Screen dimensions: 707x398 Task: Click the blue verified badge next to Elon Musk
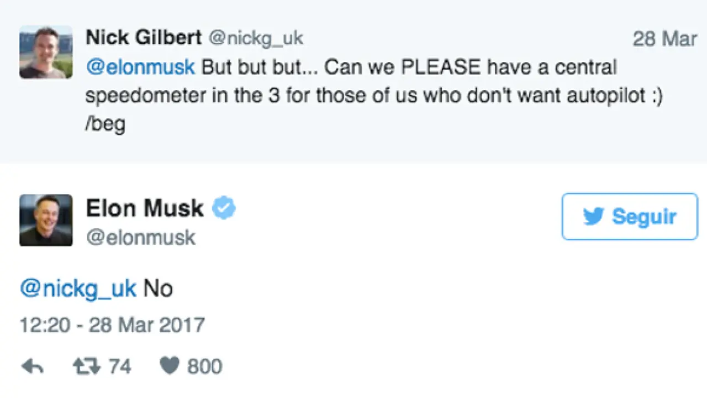[224, 208]
